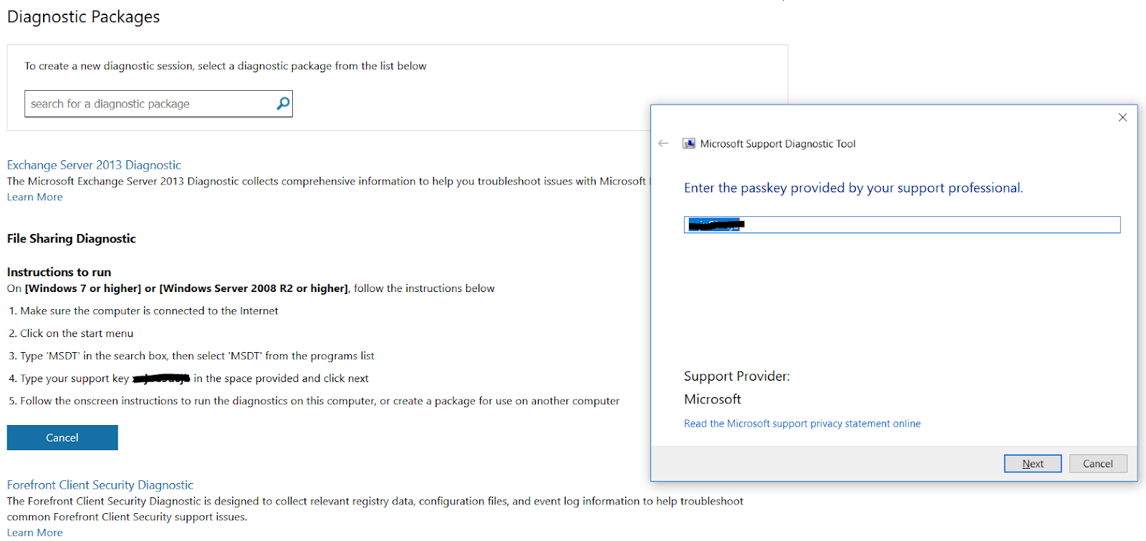Click the passkey entry field
Image resolution: width=1146 pixels, height=541 pixels.
902,224
